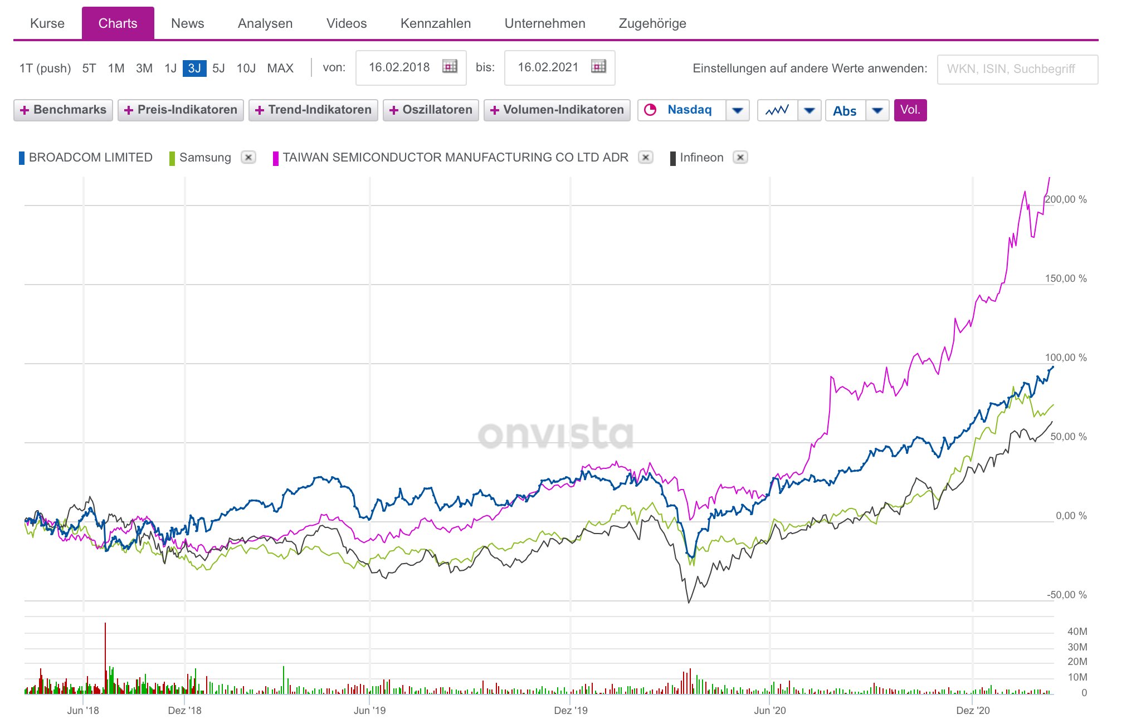Expand the chart type dropdown arrow
The width and height of the screenshot is (1141, 724).
[x=809, y=110]
